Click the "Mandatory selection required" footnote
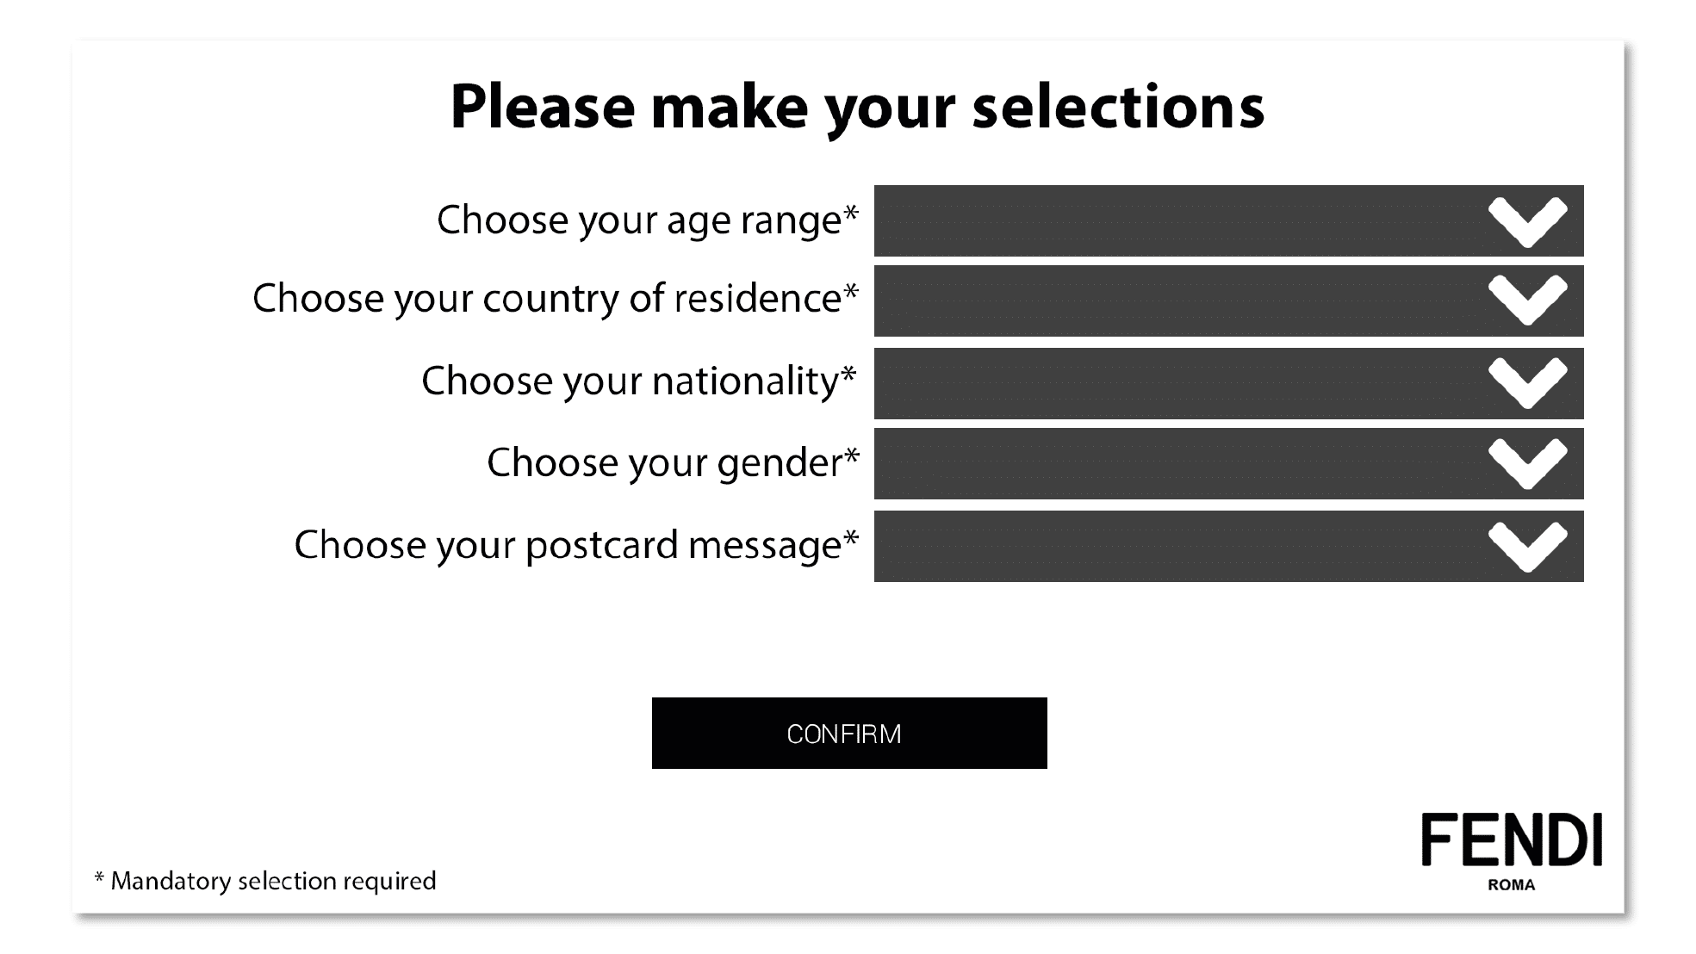Viewport: 1696px width, 954px height. (x=265, y=881)
